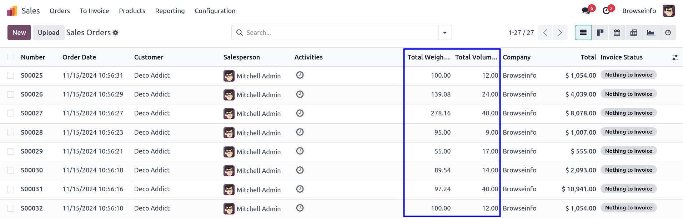Open the activities clock notification icon
Viewport: 683px width, 218px height.
(606, 11)
